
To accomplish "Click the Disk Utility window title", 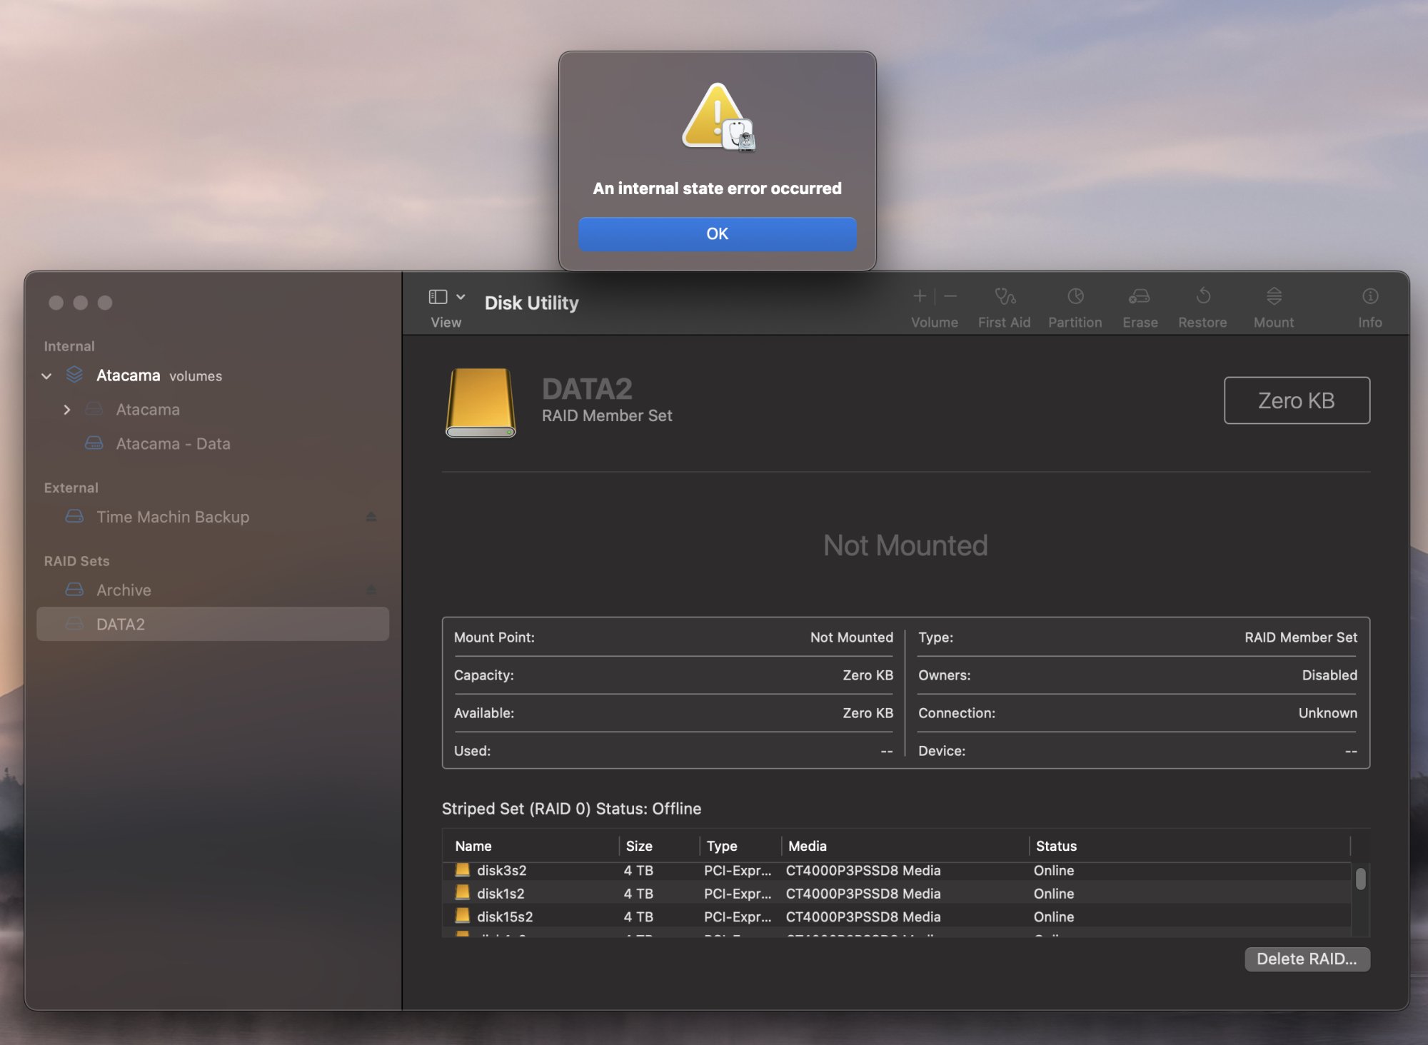I will click(532, 303).
